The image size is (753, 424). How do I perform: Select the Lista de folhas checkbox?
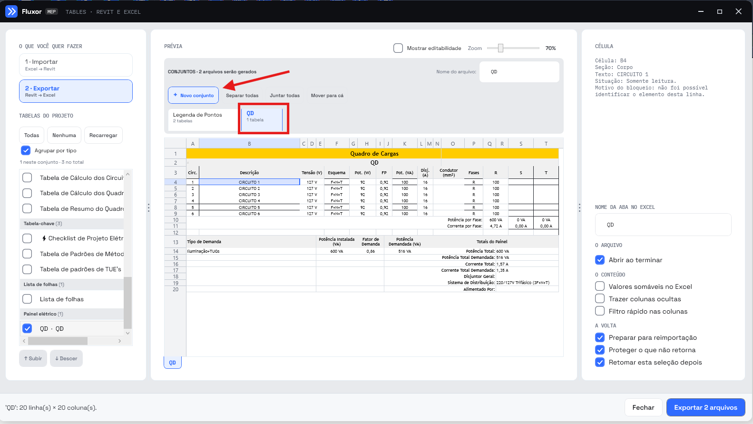27,299
